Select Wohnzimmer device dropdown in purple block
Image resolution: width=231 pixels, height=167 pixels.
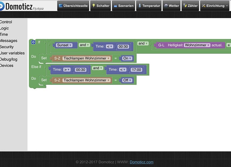[x=197, y=45]
